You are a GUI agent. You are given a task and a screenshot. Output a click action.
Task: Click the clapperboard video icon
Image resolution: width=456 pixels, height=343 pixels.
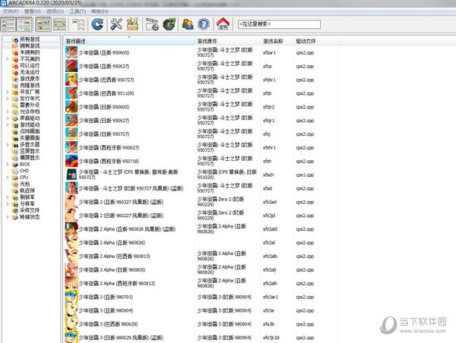pyautogui.click(x=152, y=24)
